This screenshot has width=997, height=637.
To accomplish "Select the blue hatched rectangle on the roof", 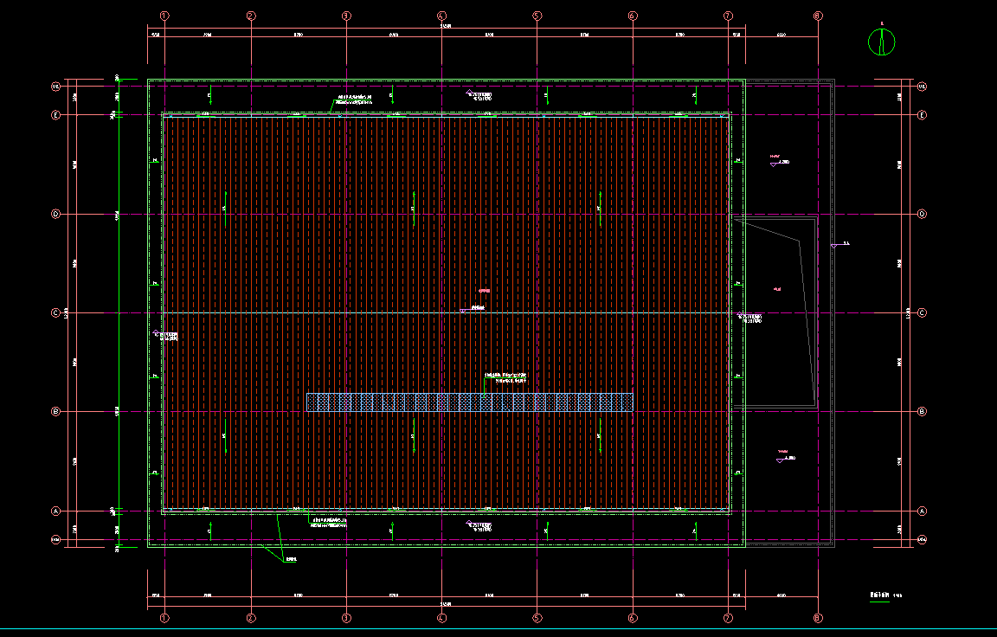I will click(x=470, y=402).
